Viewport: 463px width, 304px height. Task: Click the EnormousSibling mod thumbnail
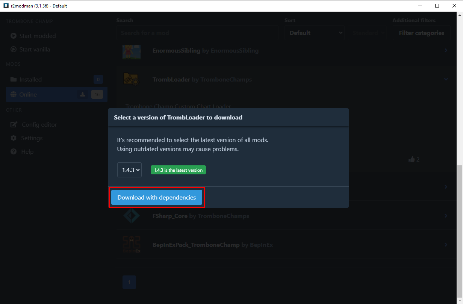coord(132,51)
